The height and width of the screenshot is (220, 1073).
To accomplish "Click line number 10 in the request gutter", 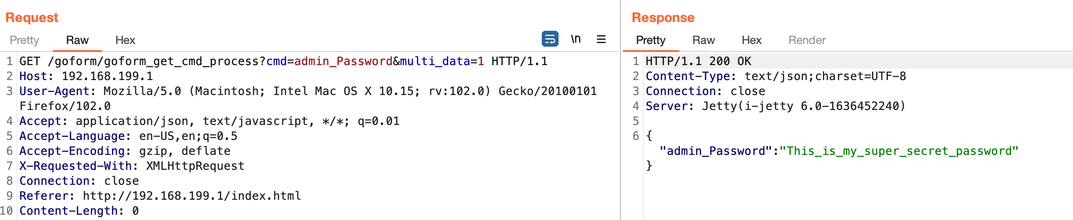I will (x=7, y=211).
